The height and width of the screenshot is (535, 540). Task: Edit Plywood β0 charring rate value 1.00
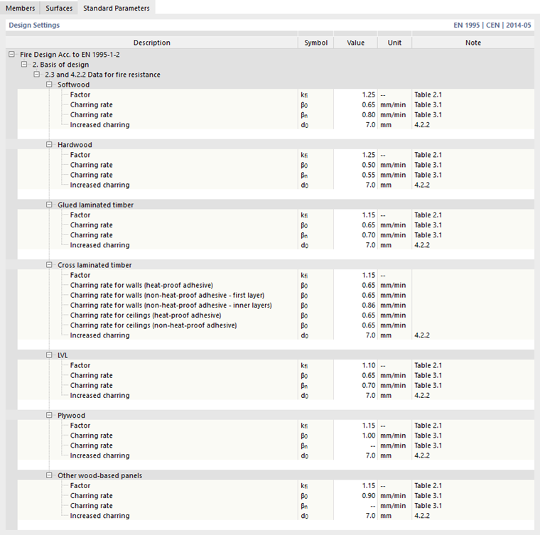(355, 436)
